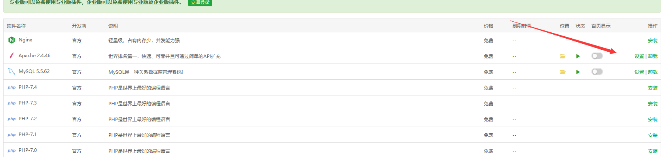Click the Apache feather icon
Viewport: 665px width, 157px height.
point(11,56)
